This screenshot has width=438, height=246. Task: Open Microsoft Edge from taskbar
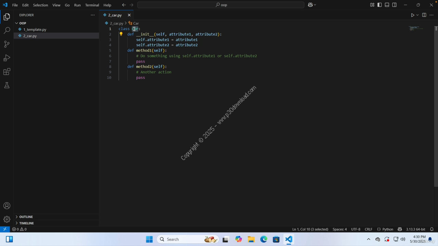pos(263,239)
